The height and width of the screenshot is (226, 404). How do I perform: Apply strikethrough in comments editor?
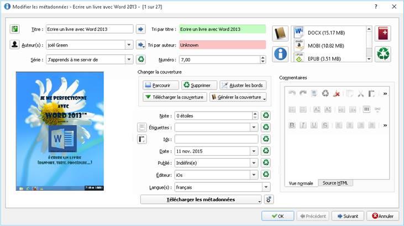325,125
